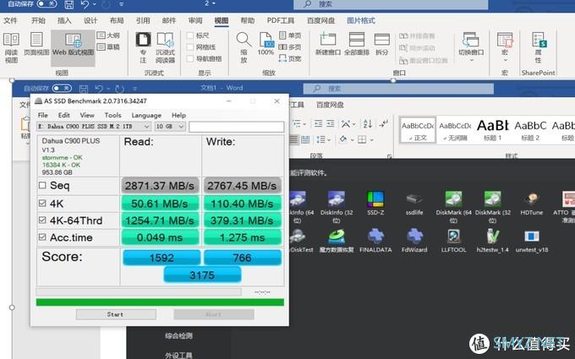Apply the 无间隔 no spacing style
The height and width of the screenshot is (359, 575).
(x=455, y=130)
